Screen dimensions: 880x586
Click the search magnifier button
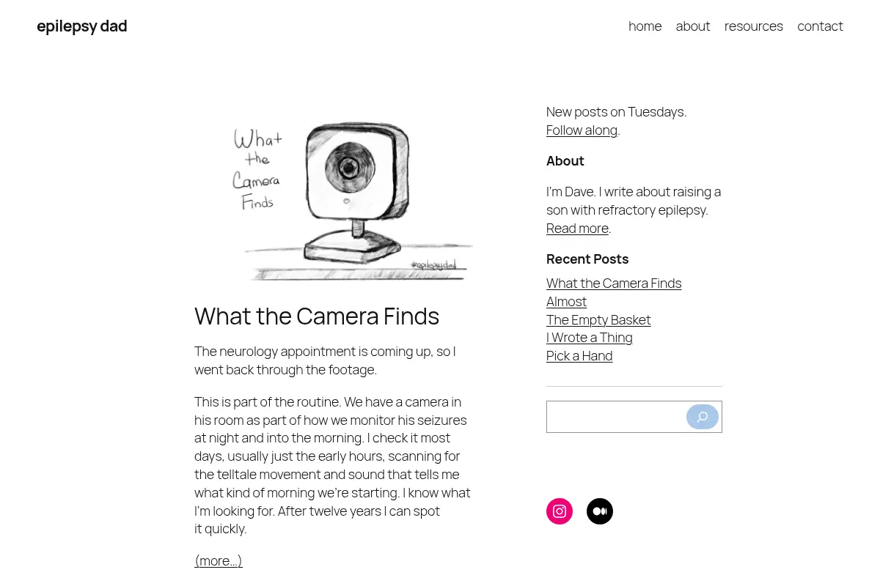coord(703,417)
